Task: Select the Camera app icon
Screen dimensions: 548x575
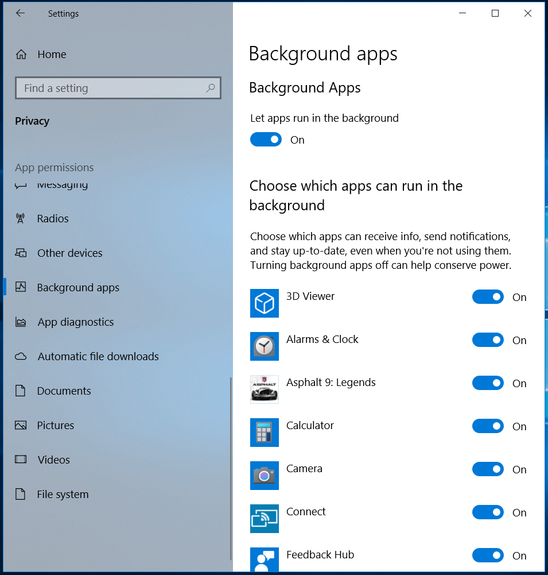Action: [264, 476]
